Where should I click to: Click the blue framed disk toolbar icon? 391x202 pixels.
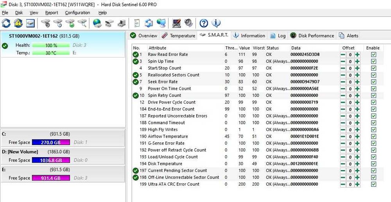(30, 23)
